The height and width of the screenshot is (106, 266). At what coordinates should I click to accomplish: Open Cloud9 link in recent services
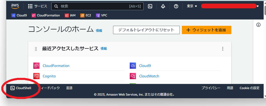(x=145, y=66)
